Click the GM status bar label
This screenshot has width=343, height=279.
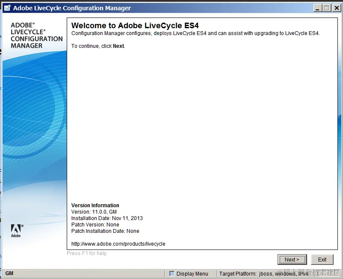click(9, 273)
